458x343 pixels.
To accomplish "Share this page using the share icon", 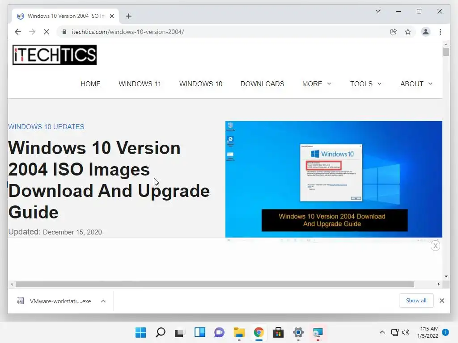I will (394, 32).
